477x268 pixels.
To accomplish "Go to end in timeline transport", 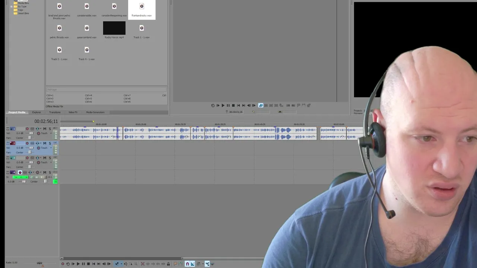I will click(99, 264).
